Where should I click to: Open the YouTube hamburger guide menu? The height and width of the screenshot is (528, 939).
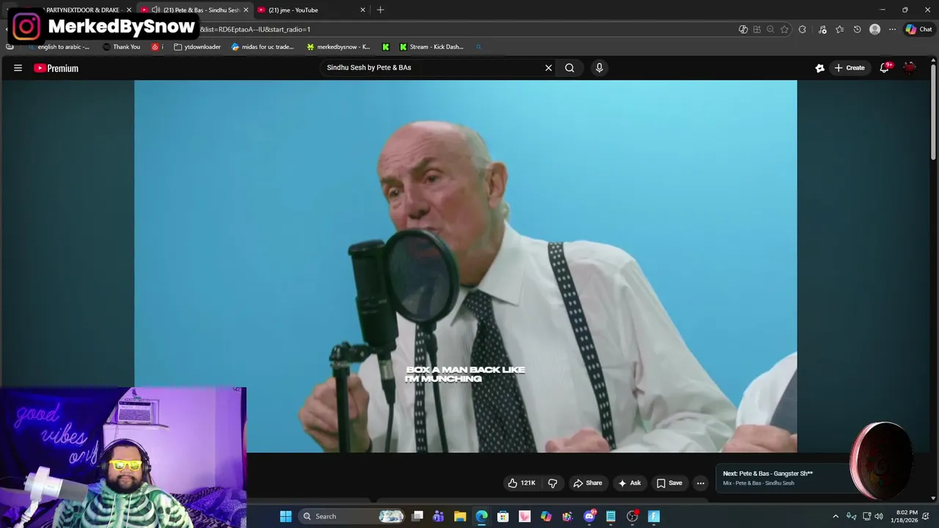point(18,68)
